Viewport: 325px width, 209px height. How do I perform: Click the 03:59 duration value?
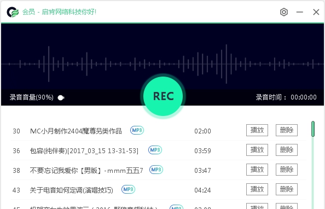(x=202, y=151)
